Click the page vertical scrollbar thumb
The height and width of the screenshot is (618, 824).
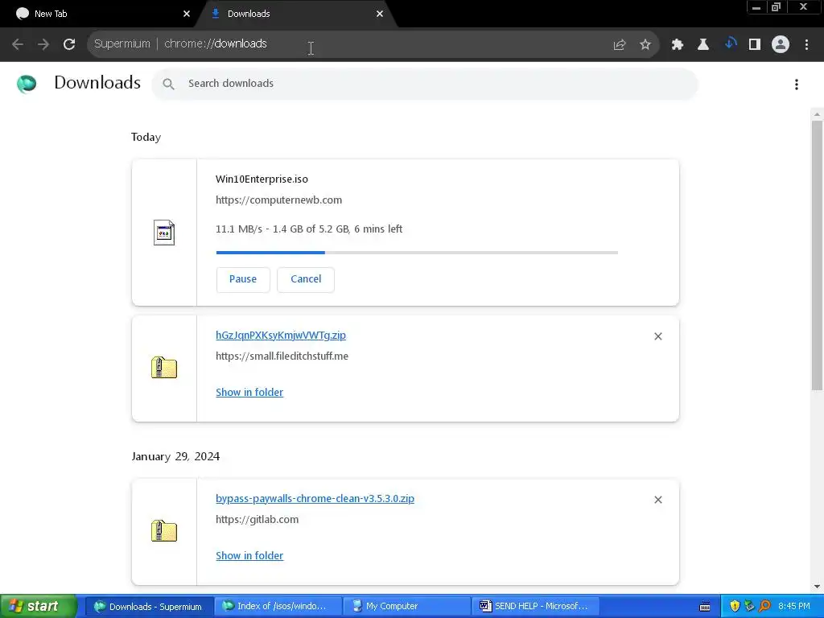pos(817,255)
